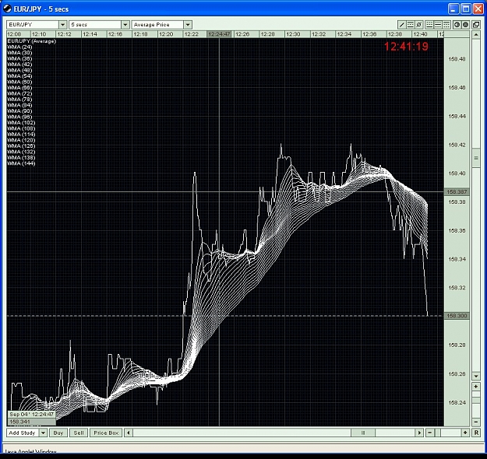Open the Add Study dropdown arrow
Viewport: 487px width, 459px height.
pos(43,433)
